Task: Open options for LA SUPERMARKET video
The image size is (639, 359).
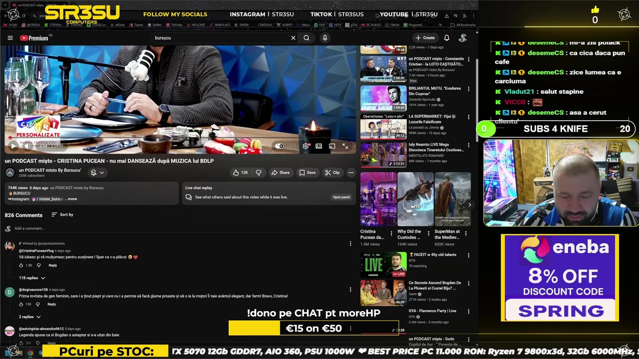Action: tap(468, 117)
